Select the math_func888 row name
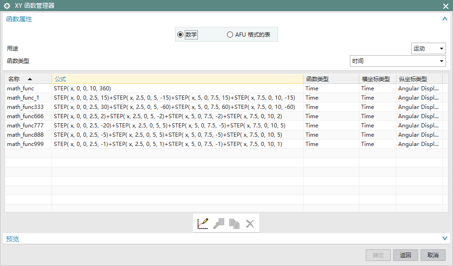 tap(25, 135)
